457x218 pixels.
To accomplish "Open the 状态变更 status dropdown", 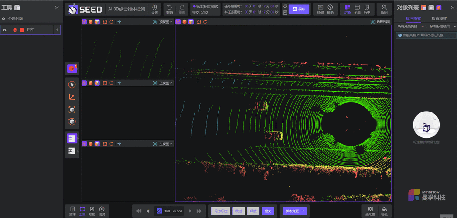I will click(294, 211).
